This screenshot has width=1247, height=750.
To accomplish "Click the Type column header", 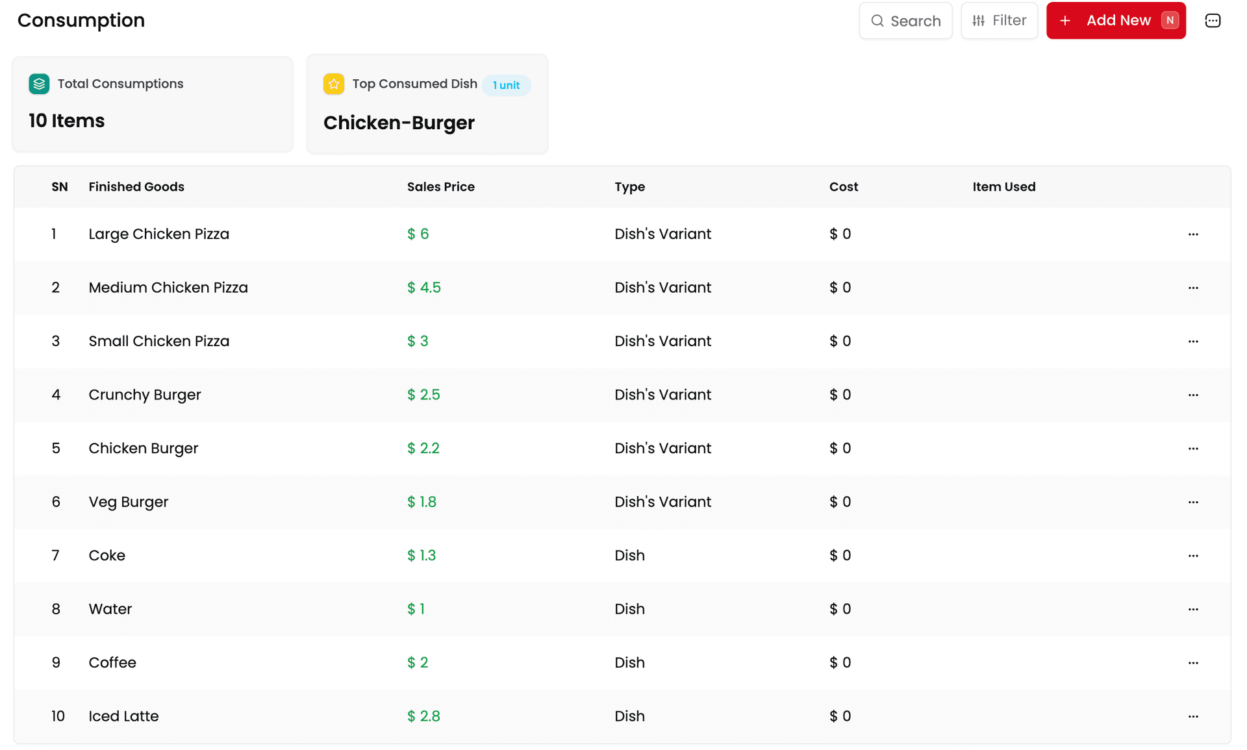I will [629, 187].
